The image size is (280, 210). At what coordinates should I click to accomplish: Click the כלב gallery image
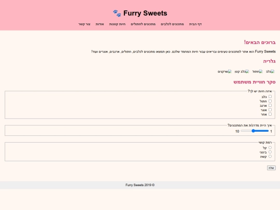point(270,72)
